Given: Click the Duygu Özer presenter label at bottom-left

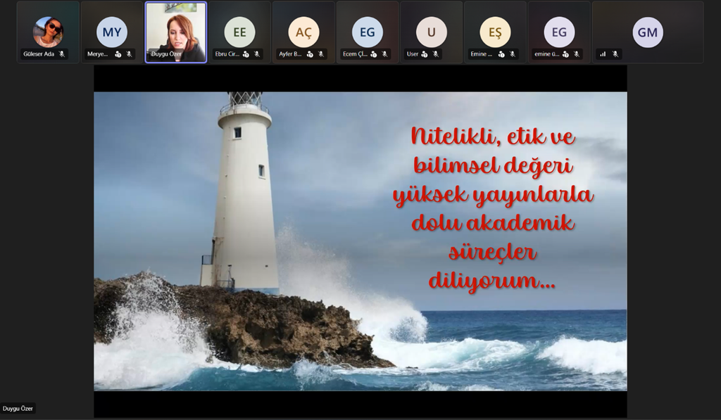Looking at the screenshot, I should point(18,408).
